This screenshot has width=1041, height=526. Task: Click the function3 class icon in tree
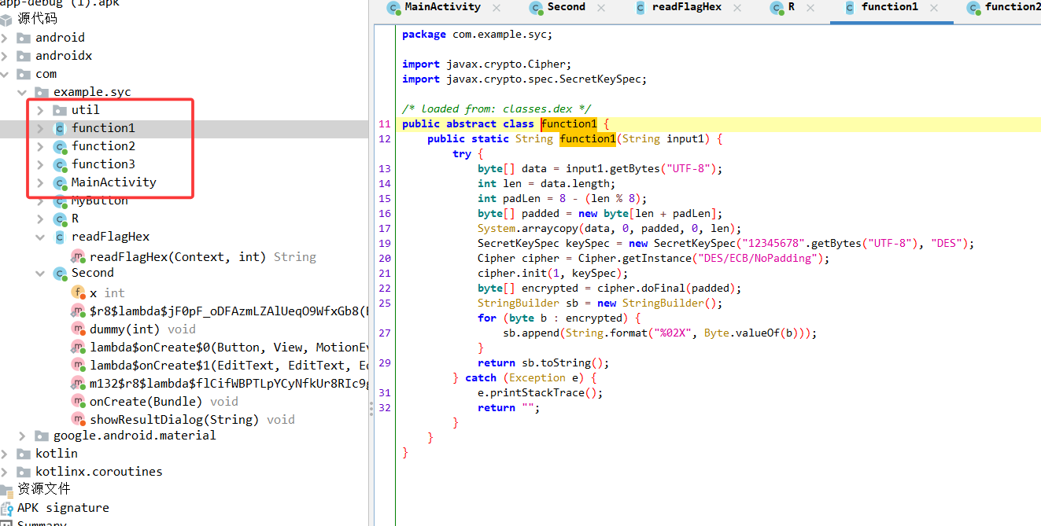point(60,164)
